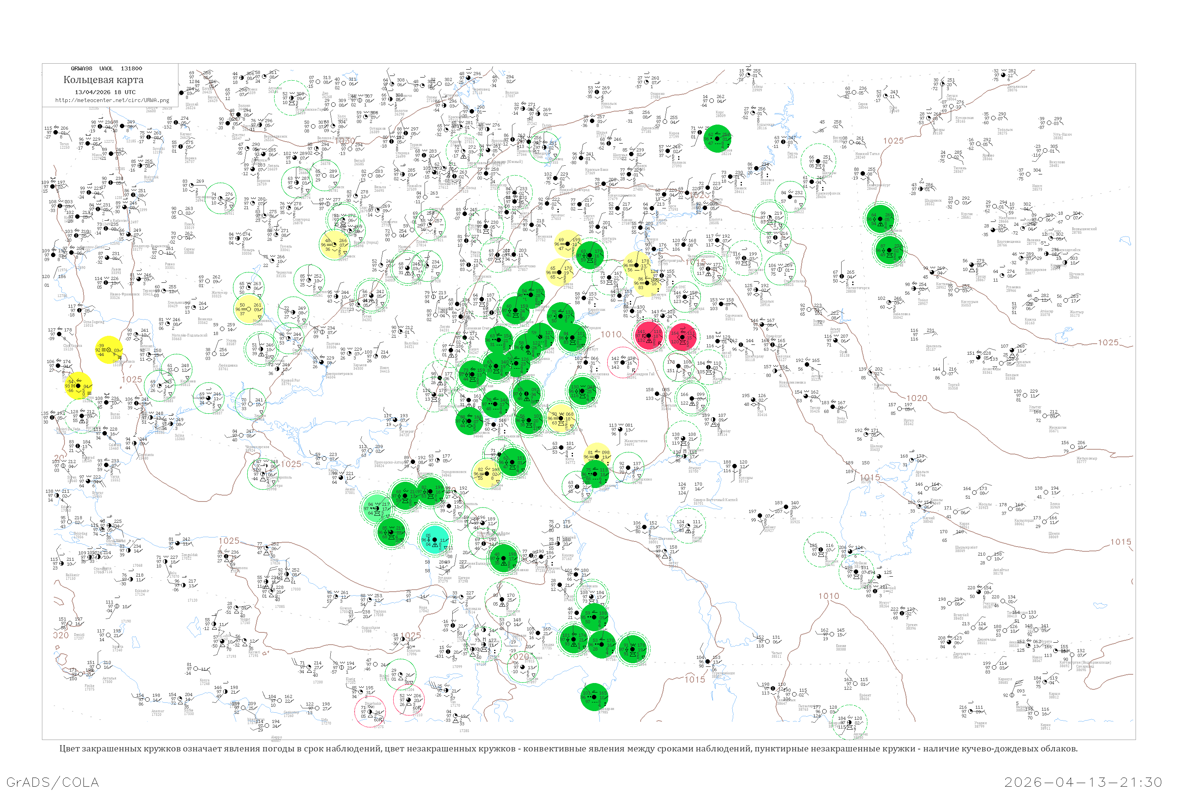This screenshot has width=1187, height=791.
Task: Click the 1010 isobar label beside Озинки
Action: 611,335
